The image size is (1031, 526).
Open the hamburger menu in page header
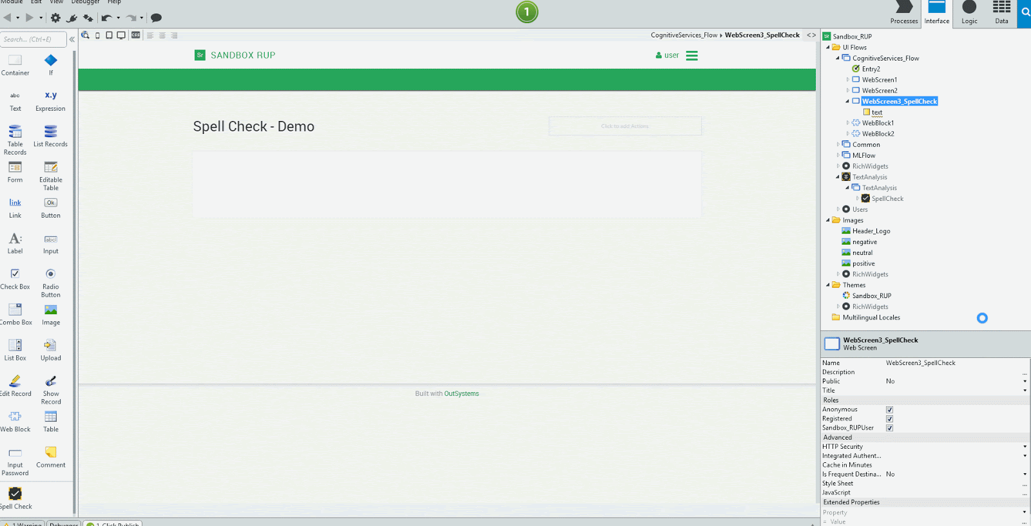[x=692, y=55]
